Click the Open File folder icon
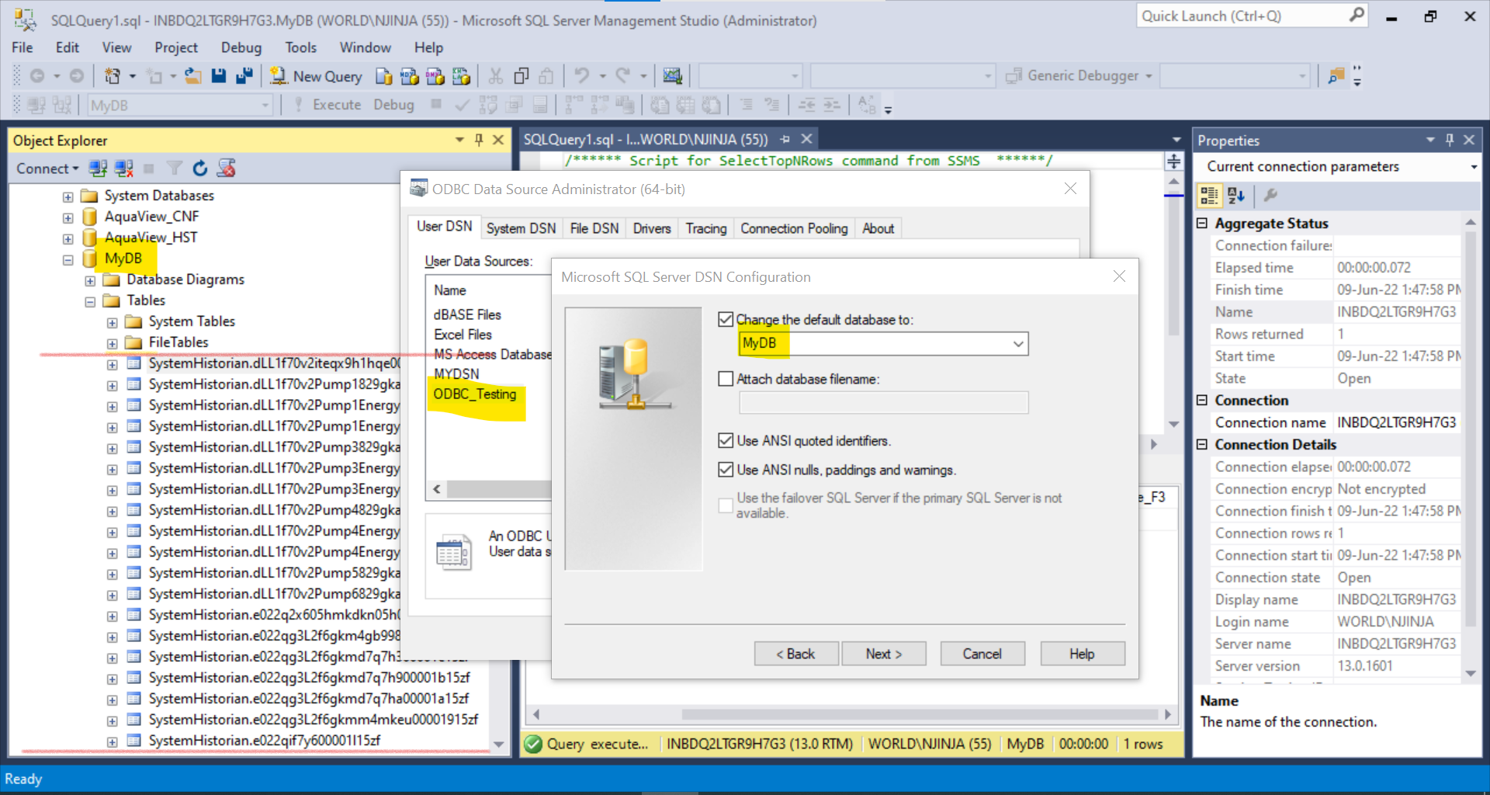Viewport: 1490px width, 795px height. 192,76
